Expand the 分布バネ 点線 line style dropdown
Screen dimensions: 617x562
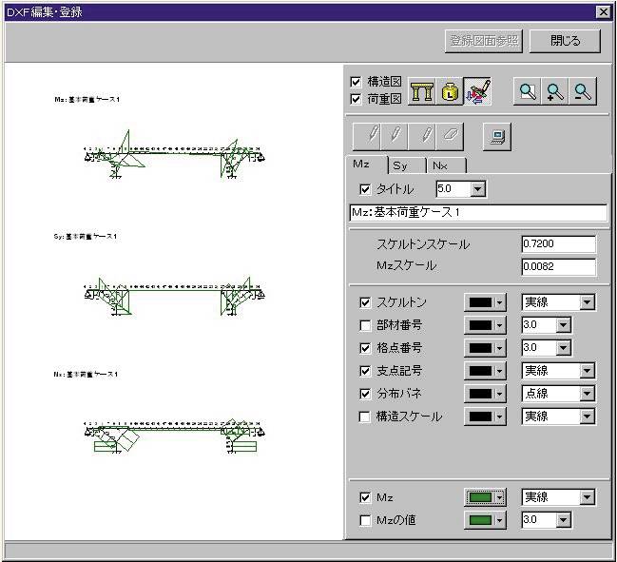click(x=588, y=394)
